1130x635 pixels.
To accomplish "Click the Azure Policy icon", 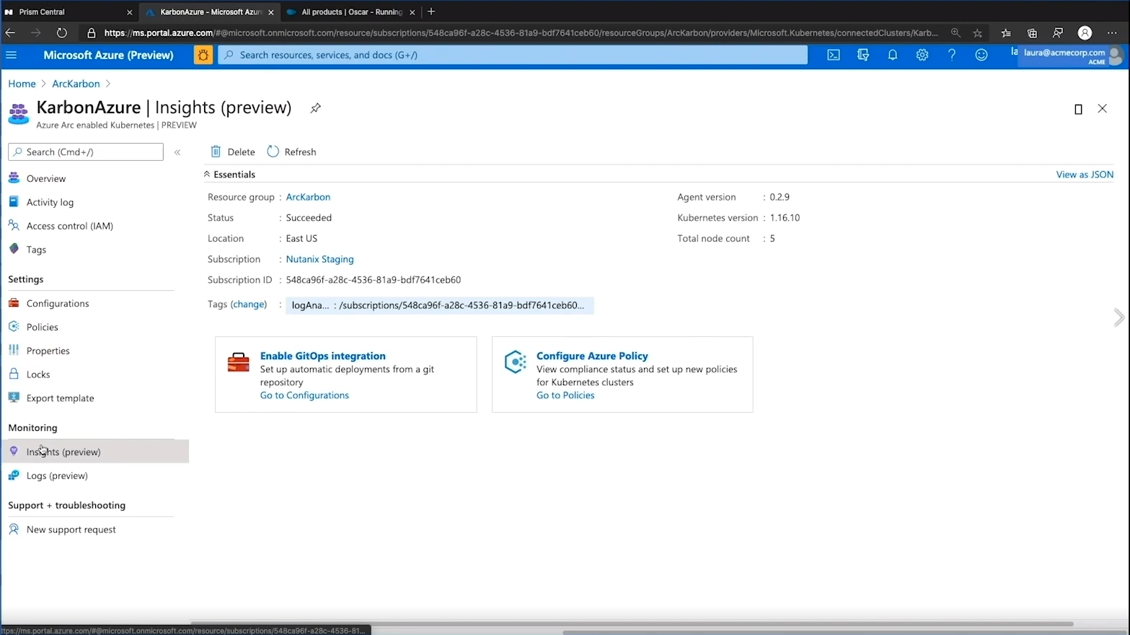I will click(x=515, y=362).
